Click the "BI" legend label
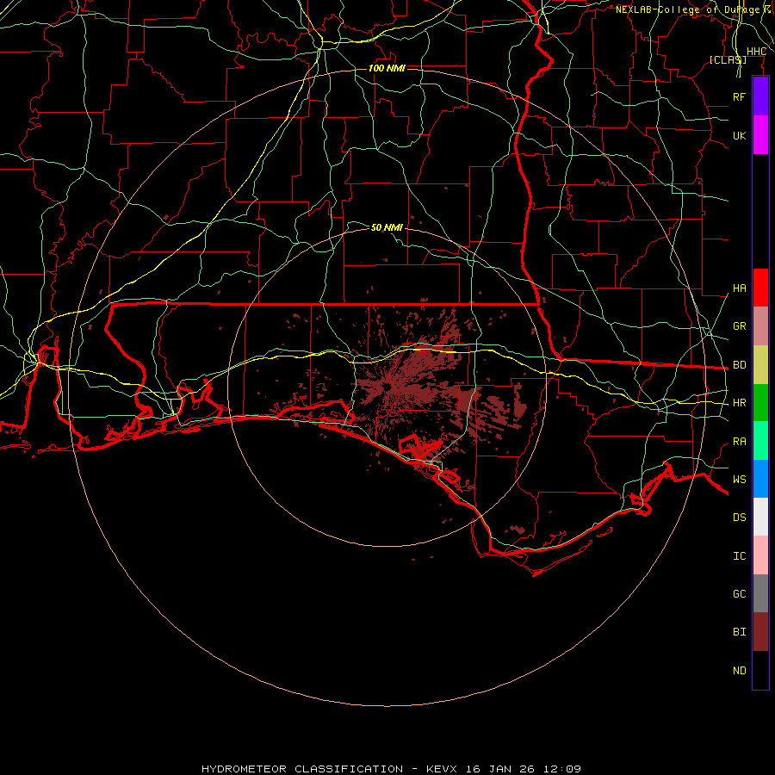This screenshot has width=775, height=775. [x=739, y=632]
